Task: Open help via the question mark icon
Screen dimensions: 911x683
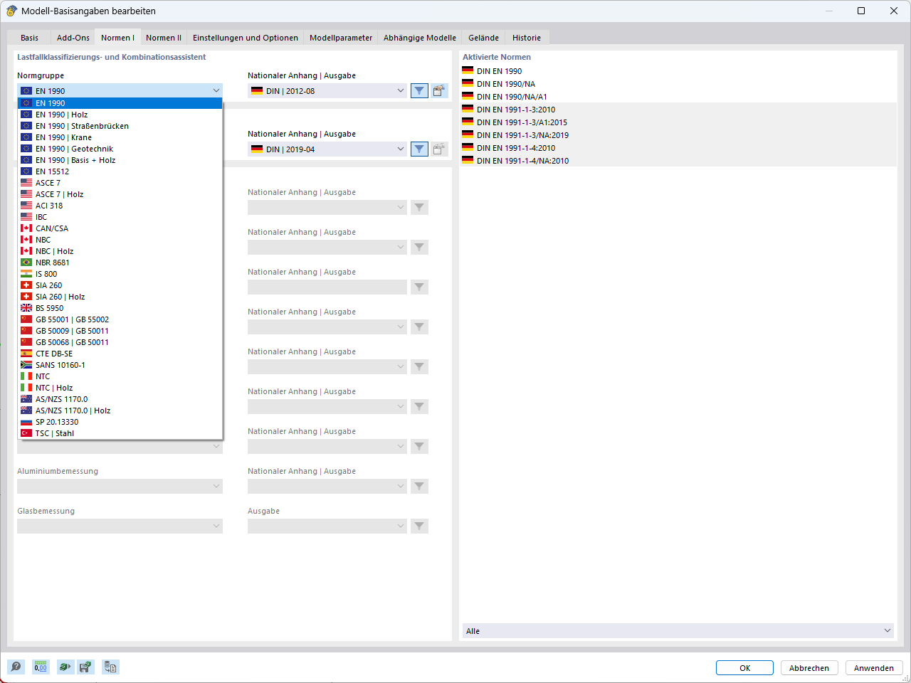Action: click(x=16, y=667)
